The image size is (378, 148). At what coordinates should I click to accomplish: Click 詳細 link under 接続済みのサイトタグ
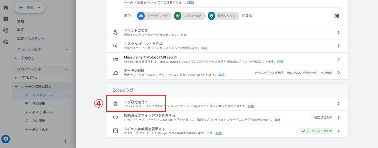pyautogui.click(x=277, y=120)
